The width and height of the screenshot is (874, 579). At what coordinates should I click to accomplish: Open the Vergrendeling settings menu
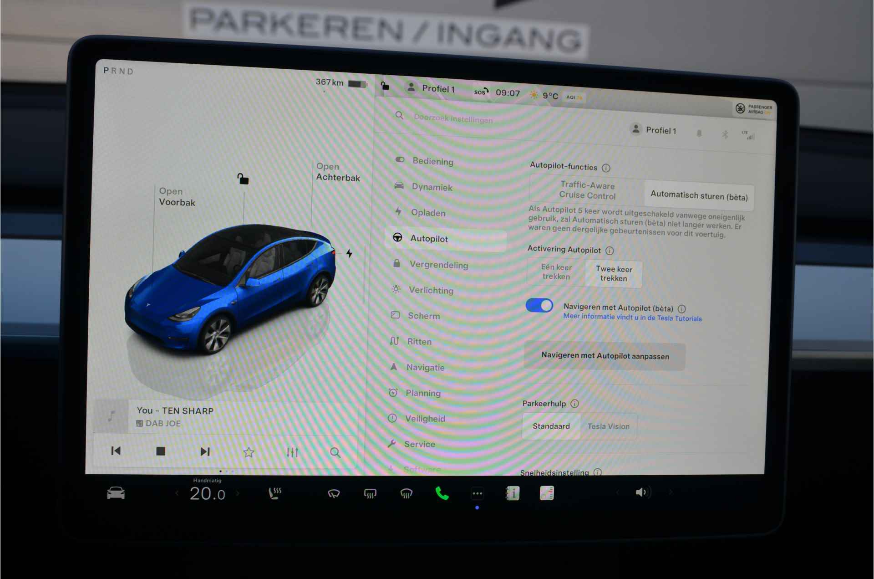pyautogui.click(x=431, y=264)
